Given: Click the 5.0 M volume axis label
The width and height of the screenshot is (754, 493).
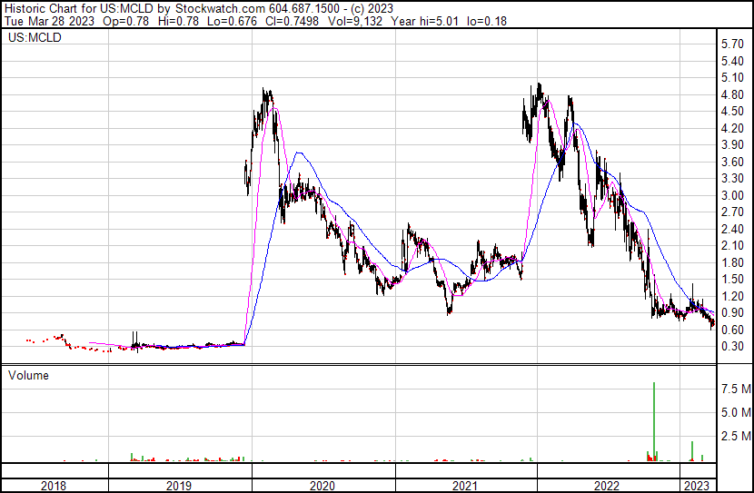Looking at the screenshot, I should 734,413.
